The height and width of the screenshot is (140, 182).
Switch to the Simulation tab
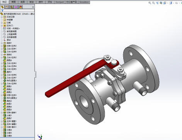[x=84, y=2]
